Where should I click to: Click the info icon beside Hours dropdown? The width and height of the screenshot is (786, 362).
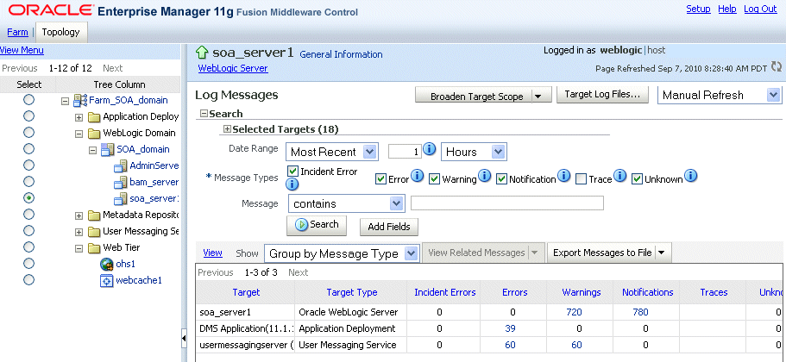(429, 149)
